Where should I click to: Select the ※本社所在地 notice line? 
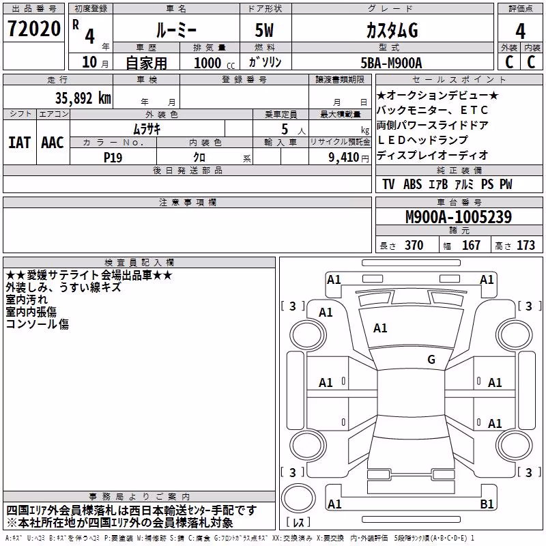[119, 523]
